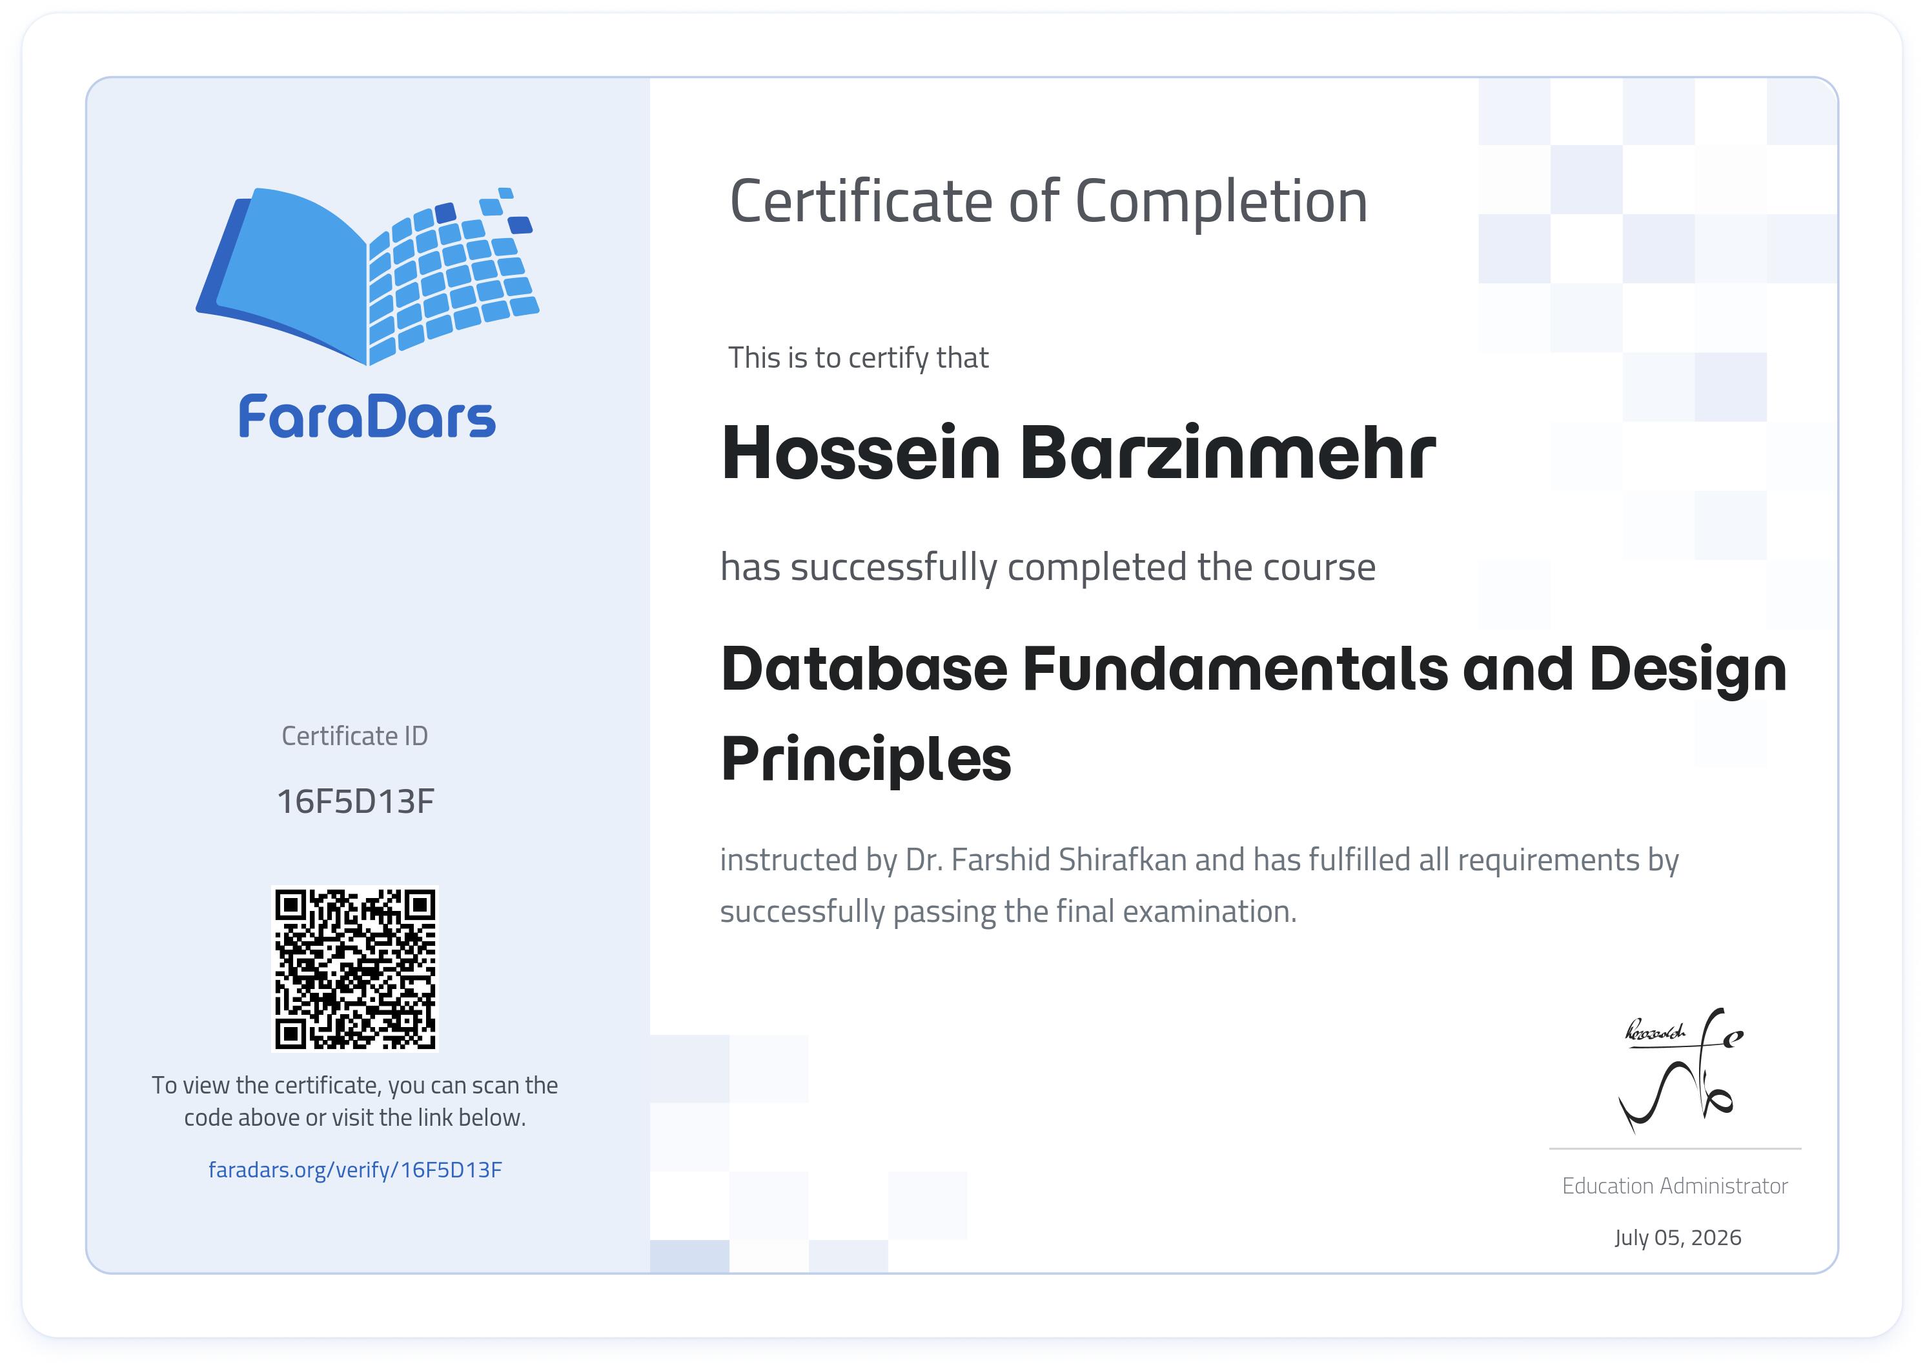Select the certificate ID value 16F5D13F
The width and height of the screenshot is (1925, 1369).
(x=355, y=801)
